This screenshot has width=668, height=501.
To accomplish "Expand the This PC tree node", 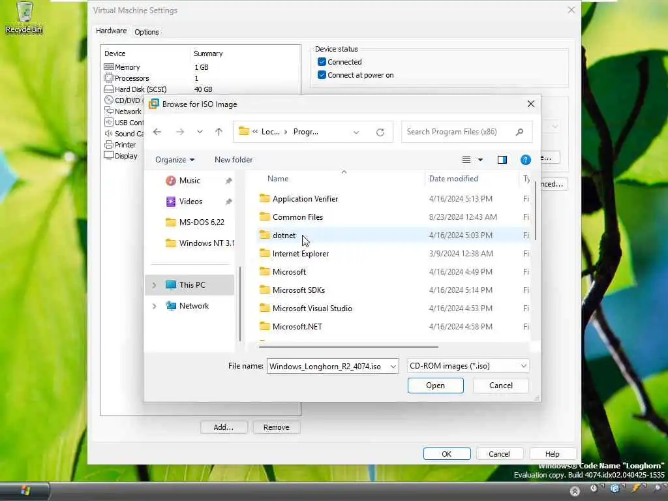I will pyautogui.click(x=154, y=285).
